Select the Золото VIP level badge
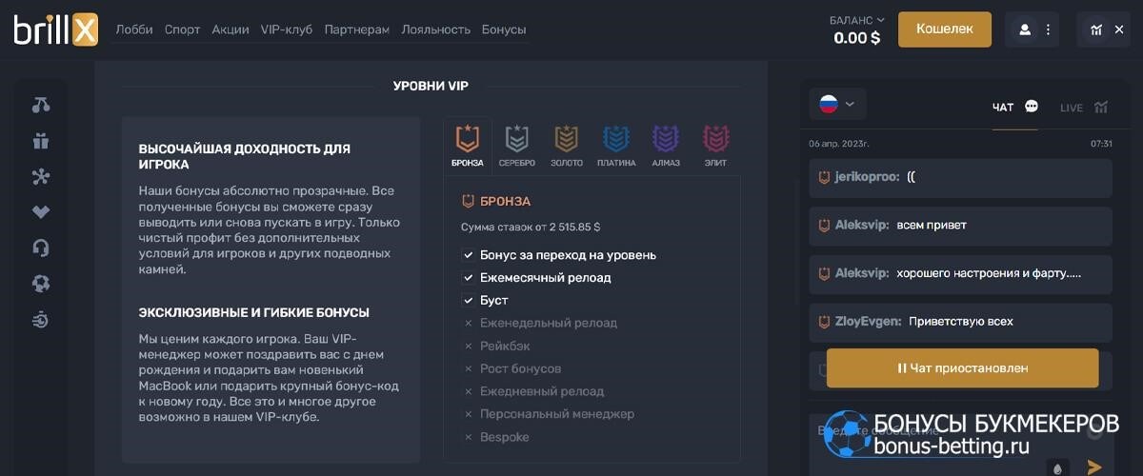The width and height of the screenshot is (1143, 476). (x=567, y=146)
